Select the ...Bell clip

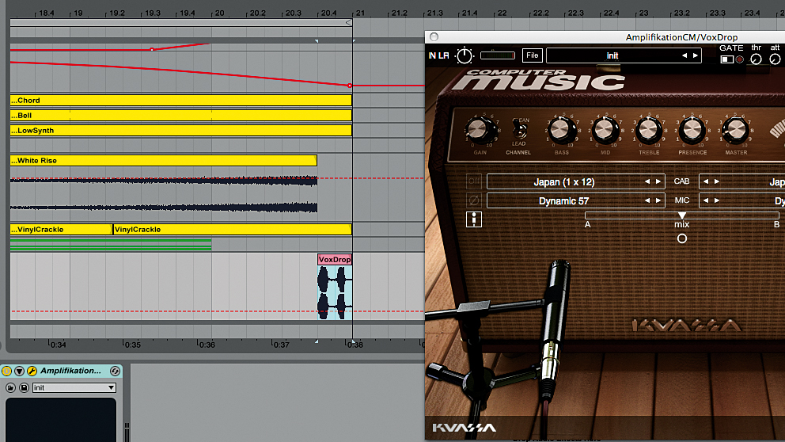pyautogui.click(x=180, y=116)
